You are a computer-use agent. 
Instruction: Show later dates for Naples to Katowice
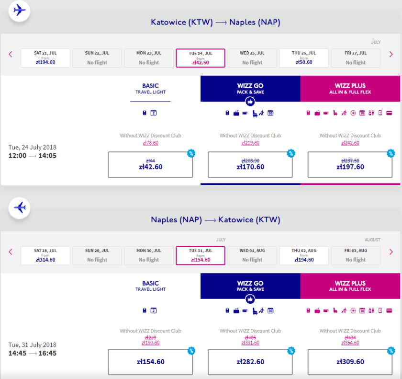(391, 252)
